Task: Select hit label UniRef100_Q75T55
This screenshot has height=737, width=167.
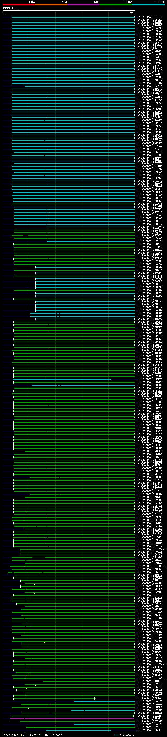Action: 150,454
